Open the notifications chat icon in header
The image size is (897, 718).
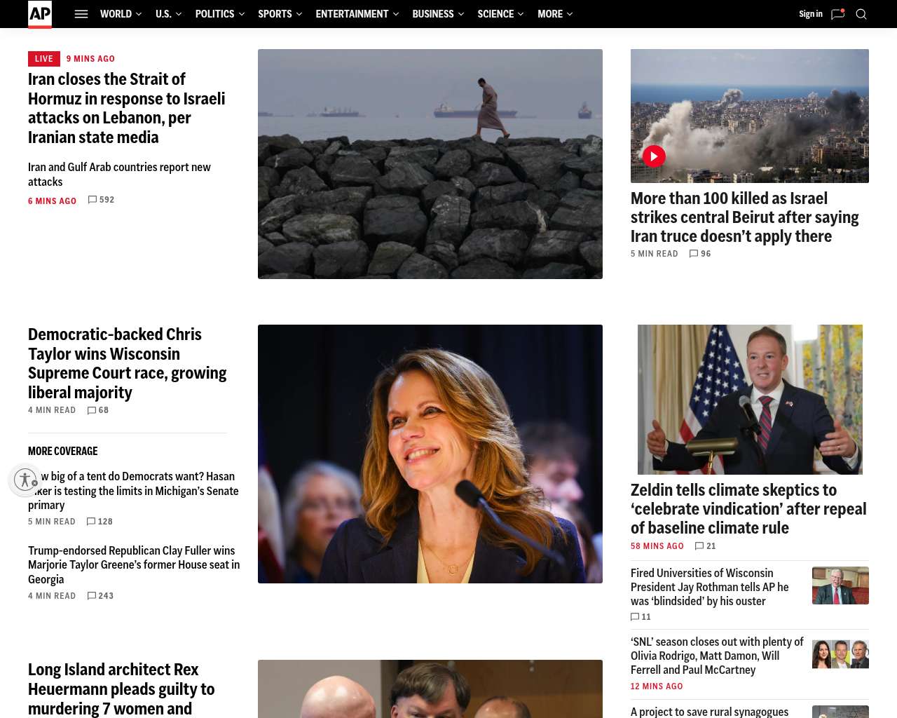[x=838, y=14]
